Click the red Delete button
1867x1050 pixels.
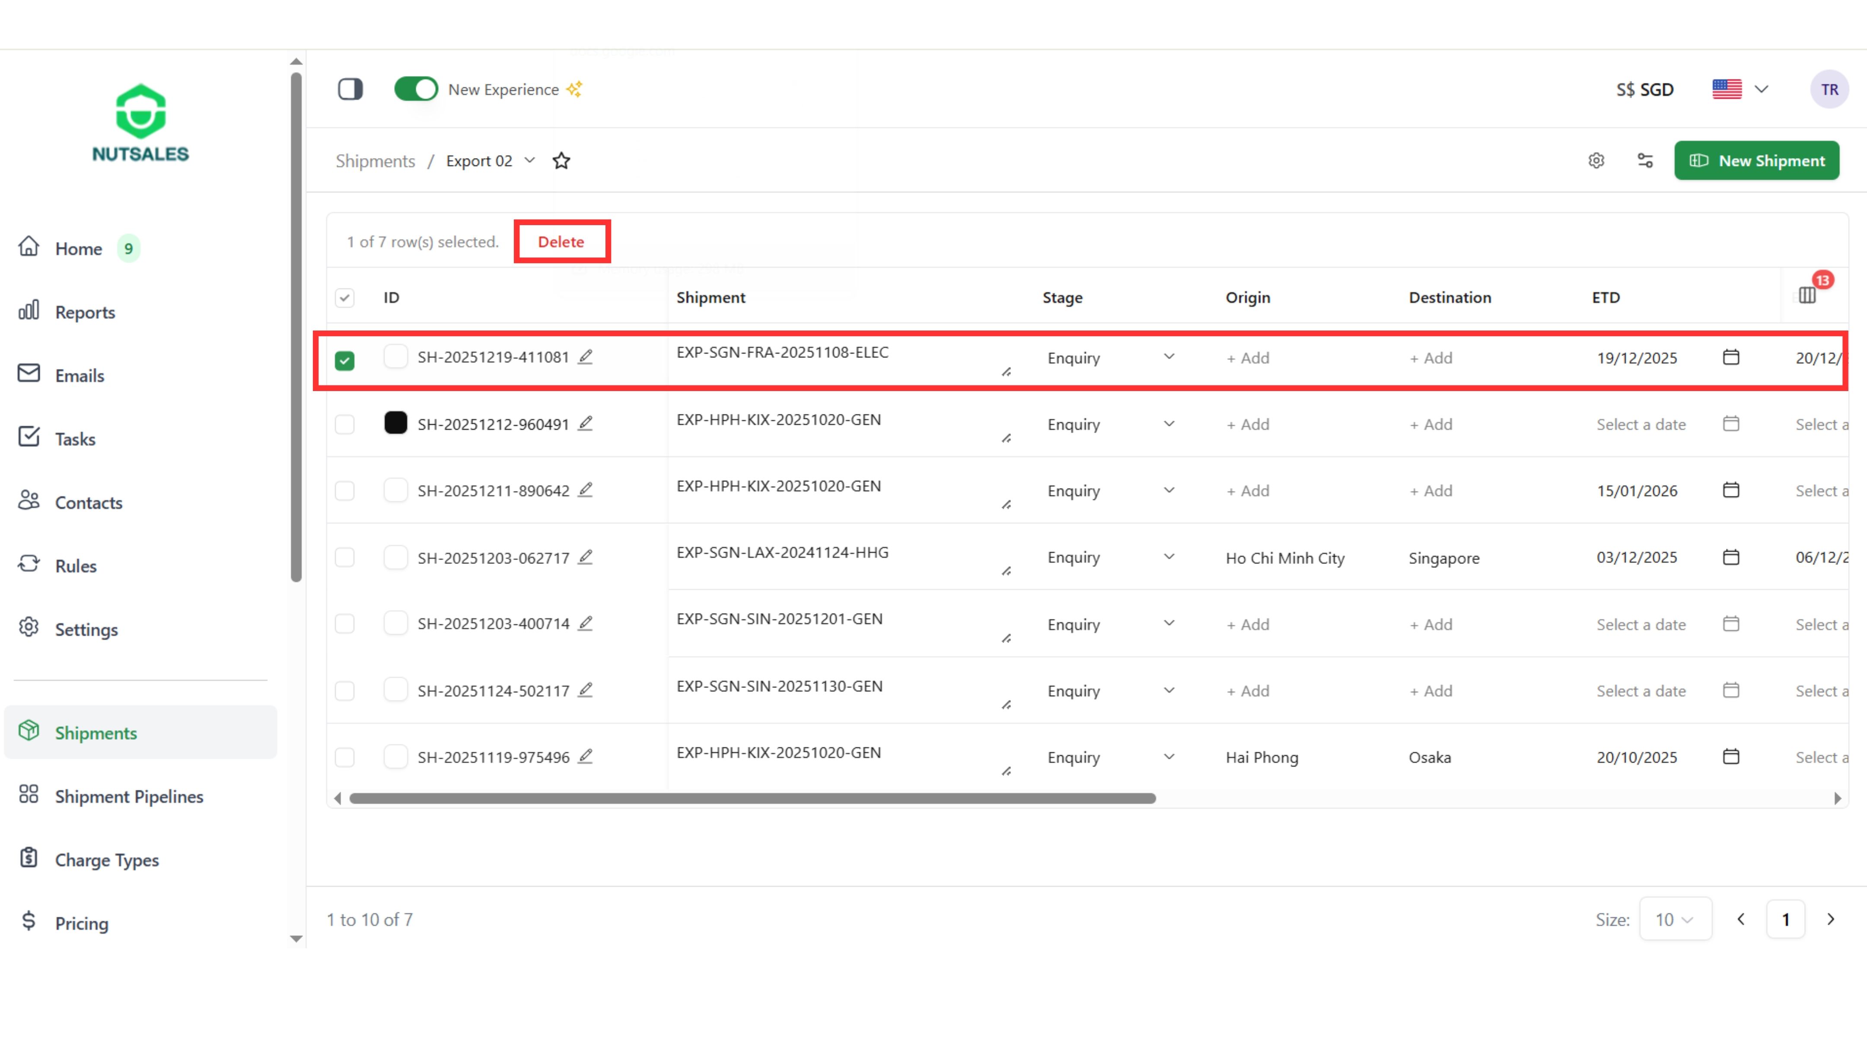561,242
